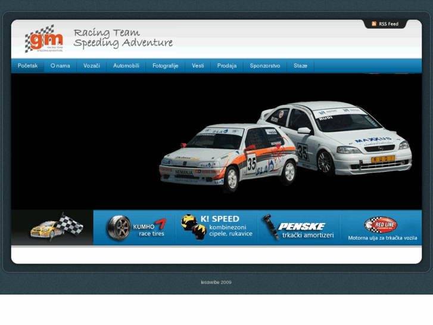Select Vozači in navigation bar
Viewport: 433px width, 325px height.
(x=92, y=66)
